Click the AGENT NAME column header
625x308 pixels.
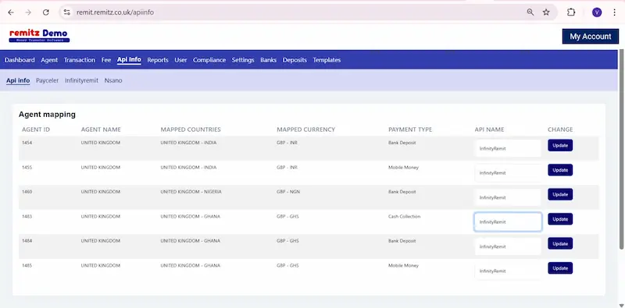coord(101,129)
